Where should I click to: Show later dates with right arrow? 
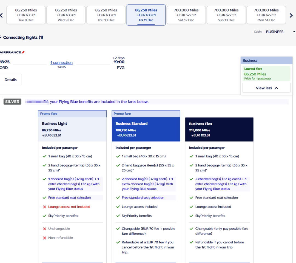click(291, 15)
